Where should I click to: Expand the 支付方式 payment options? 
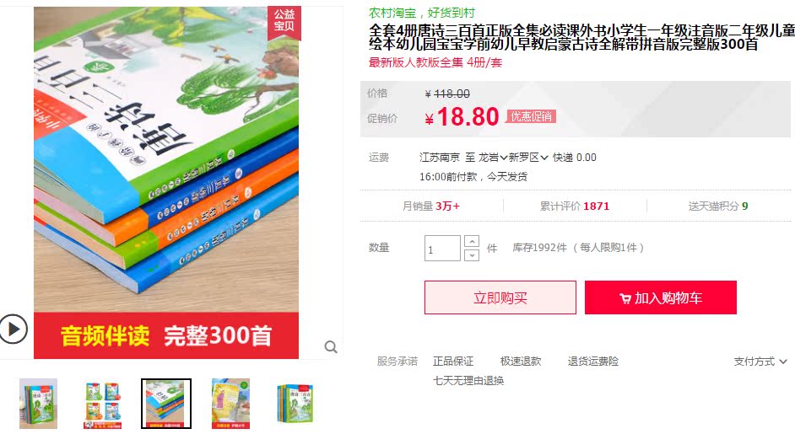(x=760, y=362)
